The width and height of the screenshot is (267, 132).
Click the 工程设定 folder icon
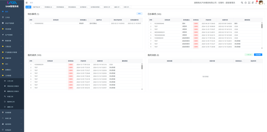(x=3, y=46)
